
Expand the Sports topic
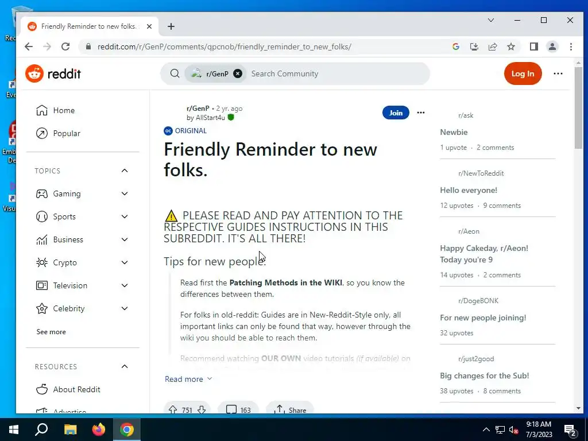tap(125, 216)
